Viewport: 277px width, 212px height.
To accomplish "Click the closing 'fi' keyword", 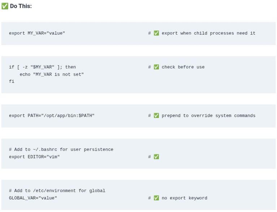I will [x=12, y=81].
